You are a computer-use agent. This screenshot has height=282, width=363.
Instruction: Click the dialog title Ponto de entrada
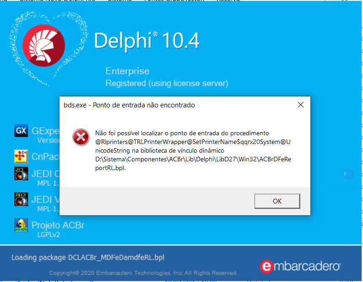(x=129, y=105)
